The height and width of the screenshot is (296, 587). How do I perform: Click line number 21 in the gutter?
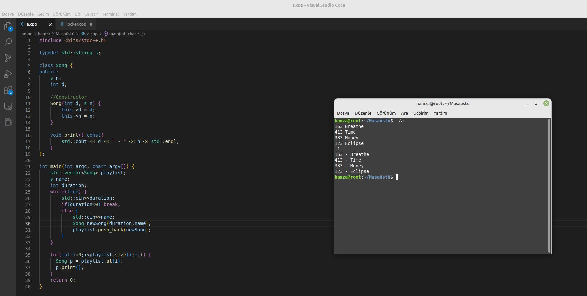(28, 167)
